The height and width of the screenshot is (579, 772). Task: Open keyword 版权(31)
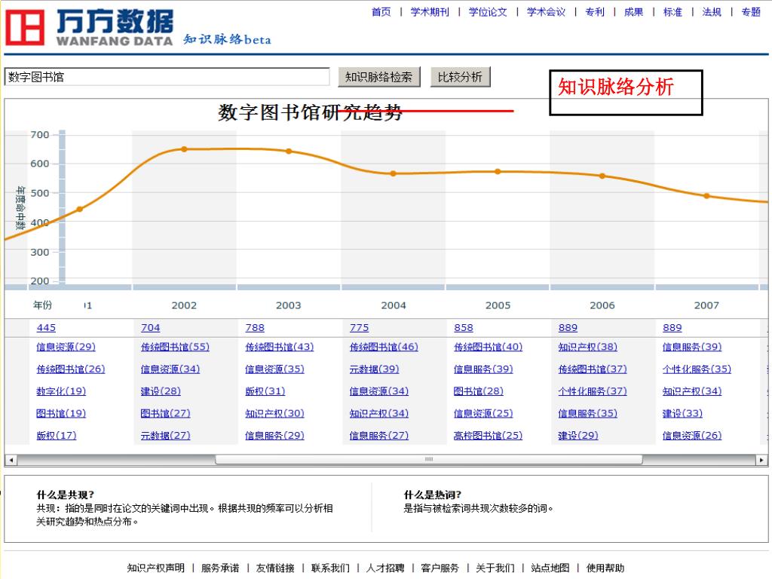[x=265, y=391]
